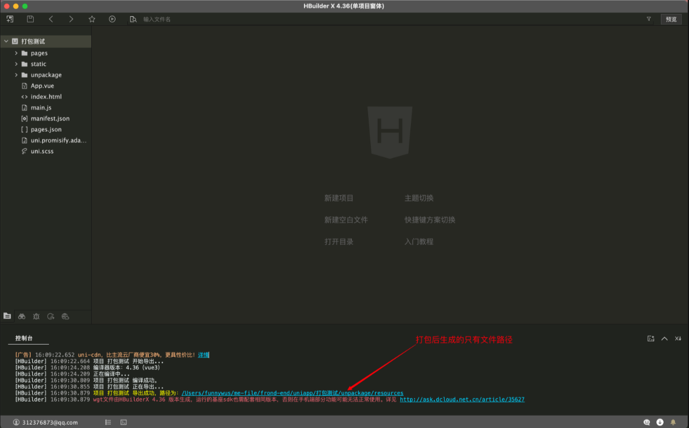Screen dimensions: 689x428
Task: Open the 详情 ad details link
Action: tap(203, 355)
